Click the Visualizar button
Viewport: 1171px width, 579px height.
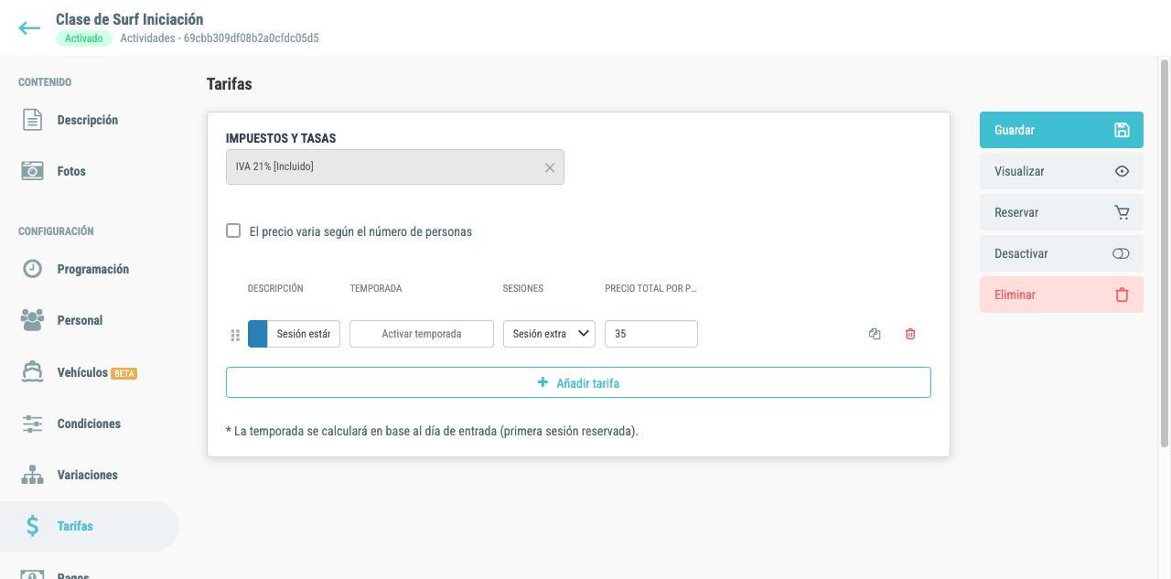[1061, 171]
